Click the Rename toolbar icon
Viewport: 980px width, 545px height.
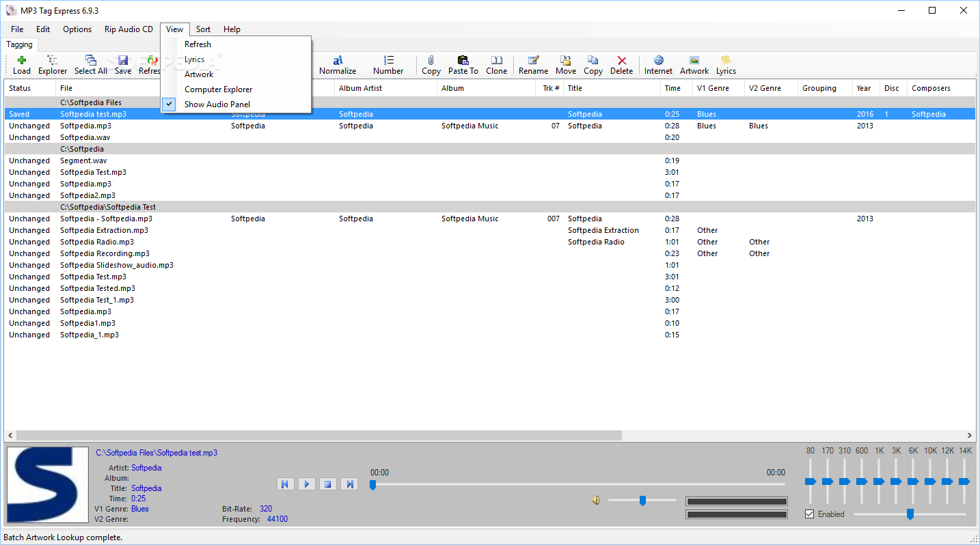point(533,61)
